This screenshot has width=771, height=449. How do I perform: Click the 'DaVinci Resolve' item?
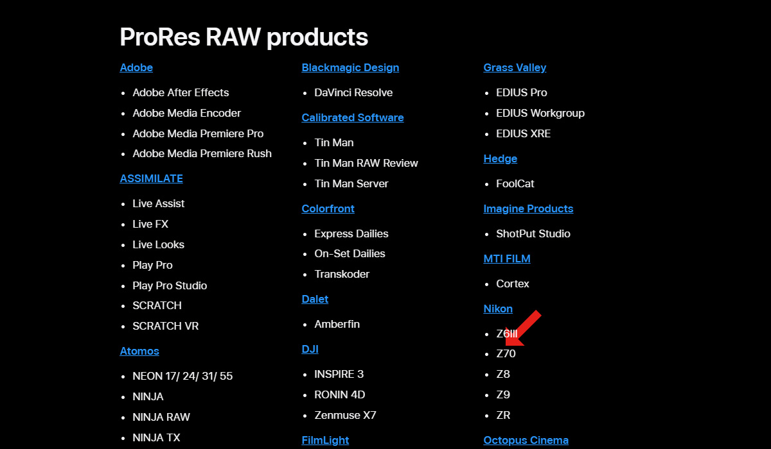[353, 92]
